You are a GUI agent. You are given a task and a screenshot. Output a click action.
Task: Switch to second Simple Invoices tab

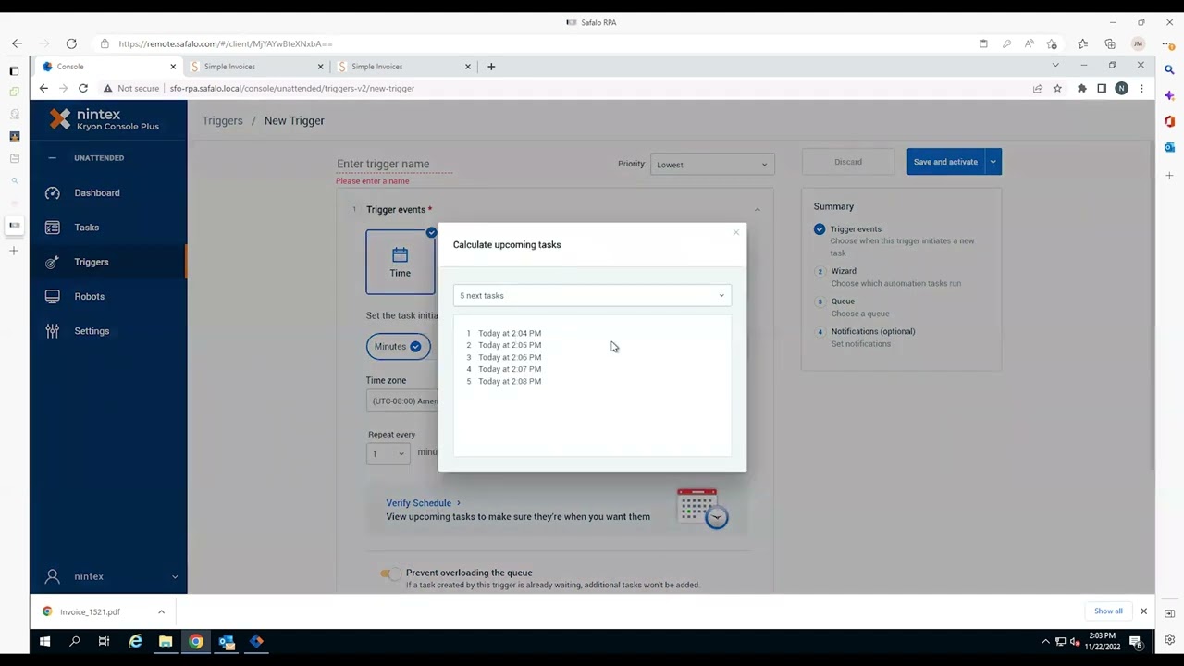404,67
